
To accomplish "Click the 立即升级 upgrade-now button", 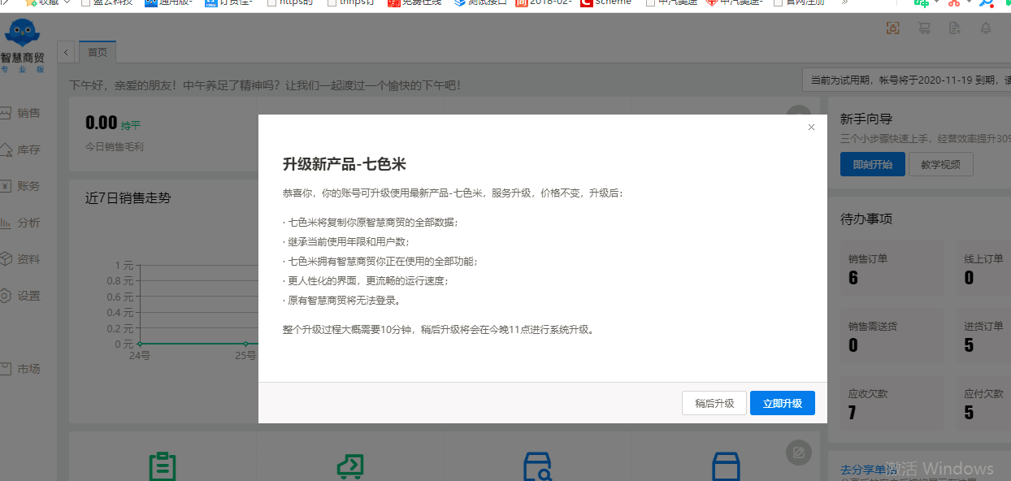I will 782,403.
